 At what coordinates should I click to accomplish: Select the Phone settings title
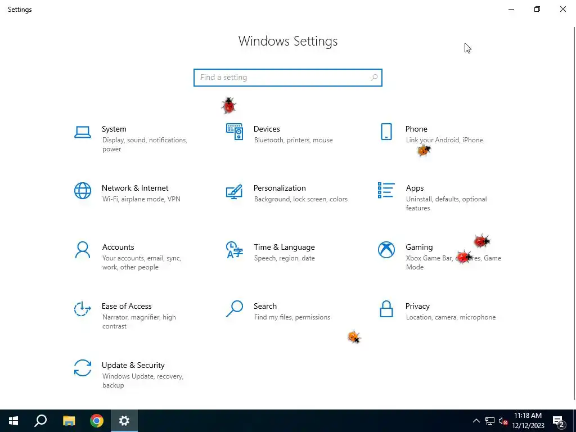tap(416, 129)
